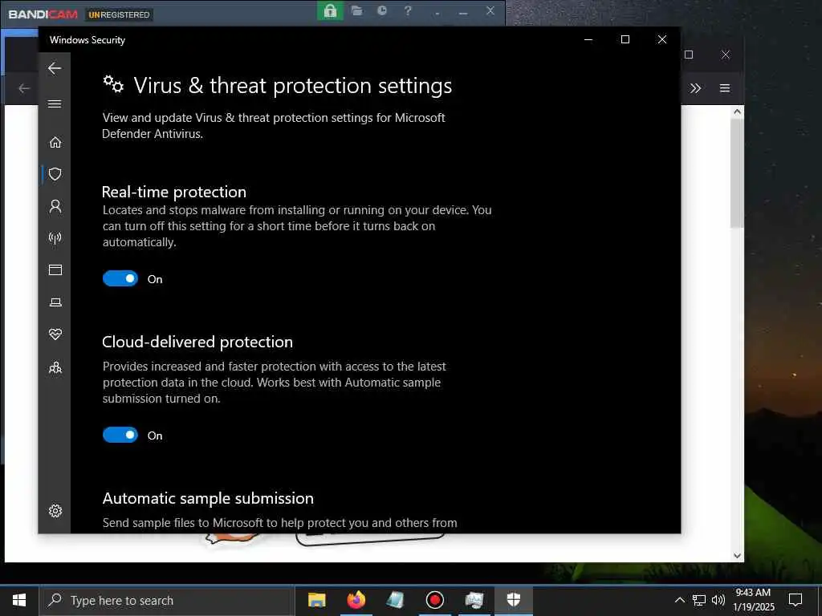
Task: Open Device security laptop icon
Action: click(55, 302)
